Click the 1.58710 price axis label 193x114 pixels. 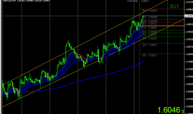pos(189,47)
